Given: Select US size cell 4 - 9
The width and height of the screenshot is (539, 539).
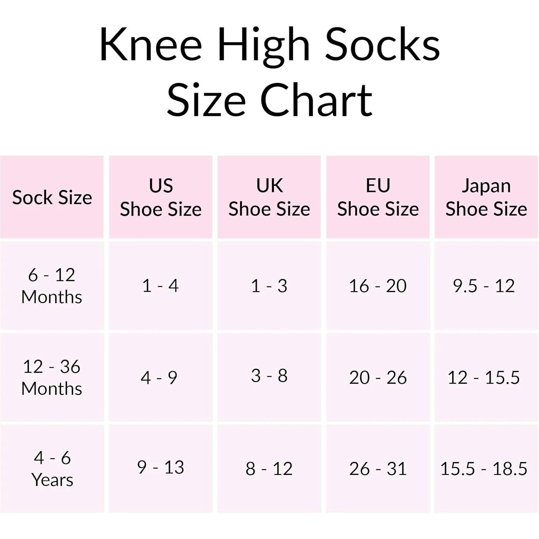Looking at the screenshot, I should point(159,378).
